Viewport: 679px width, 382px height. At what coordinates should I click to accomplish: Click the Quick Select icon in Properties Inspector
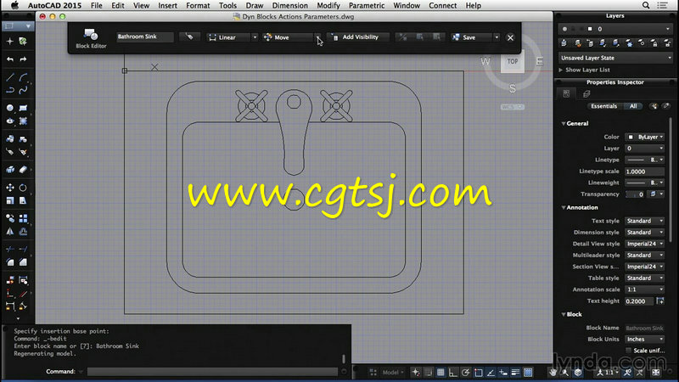(x=654, y=106)
